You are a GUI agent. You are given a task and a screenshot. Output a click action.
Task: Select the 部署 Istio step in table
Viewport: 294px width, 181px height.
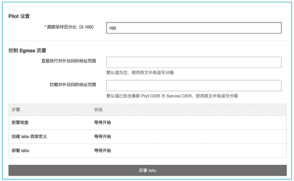[20, 151]
